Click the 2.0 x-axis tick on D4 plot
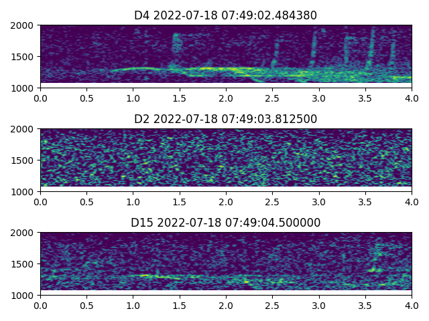The height and width of the screenshot is (321, 429). coord(226,98)
